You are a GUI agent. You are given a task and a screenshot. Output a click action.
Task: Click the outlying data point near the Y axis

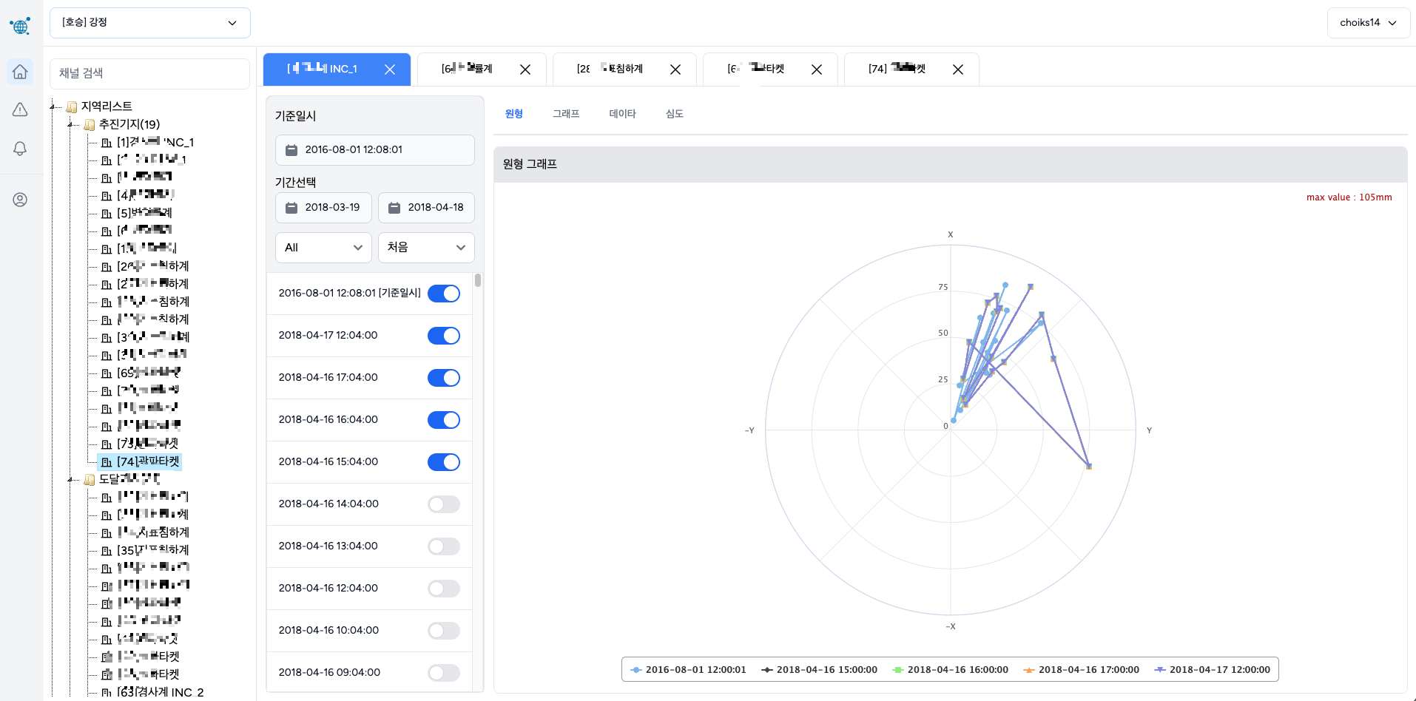tap(1088, 467)
